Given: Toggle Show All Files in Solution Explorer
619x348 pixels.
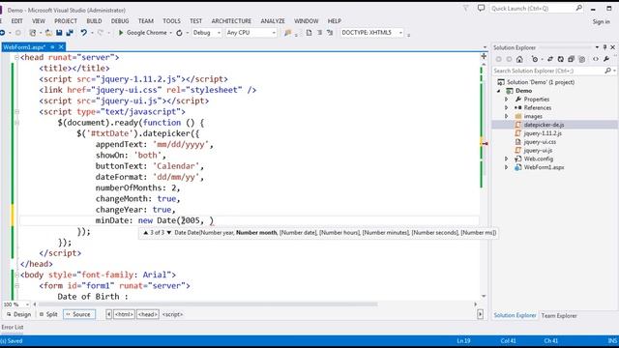Looking at the screenshot, I should pyautogui.click(x=581, y=59).
